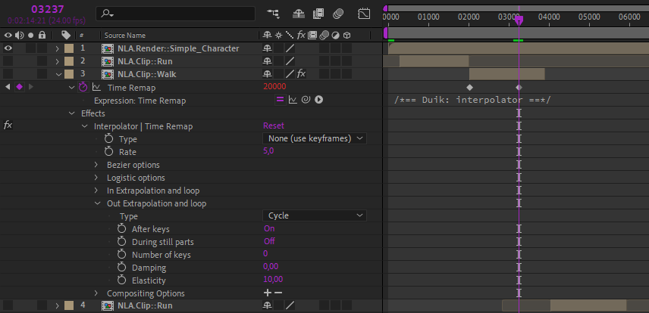This screenshot has height=313, width=649.
Task: Collapse the Out Extrapolation and loop group
Action: 96,203
